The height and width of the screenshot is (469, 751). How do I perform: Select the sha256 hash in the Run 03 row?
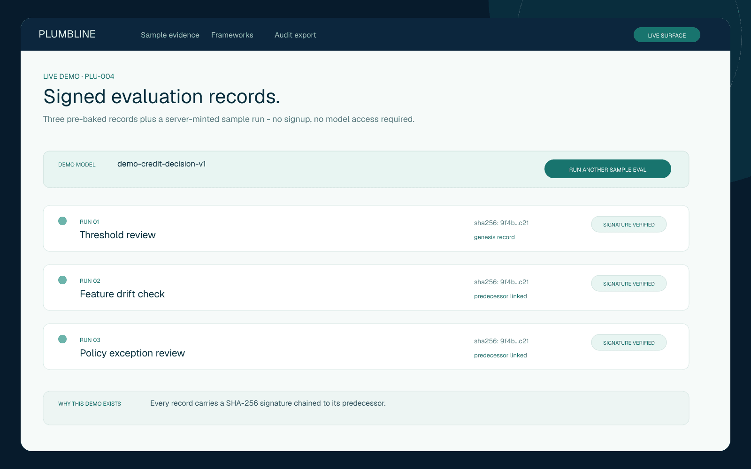tap(501, 341)
